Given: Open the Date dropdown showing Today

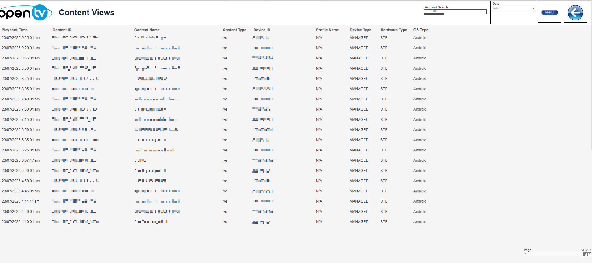Looking at the screenshot, I should pyautogui.click(x=514, y=8).
